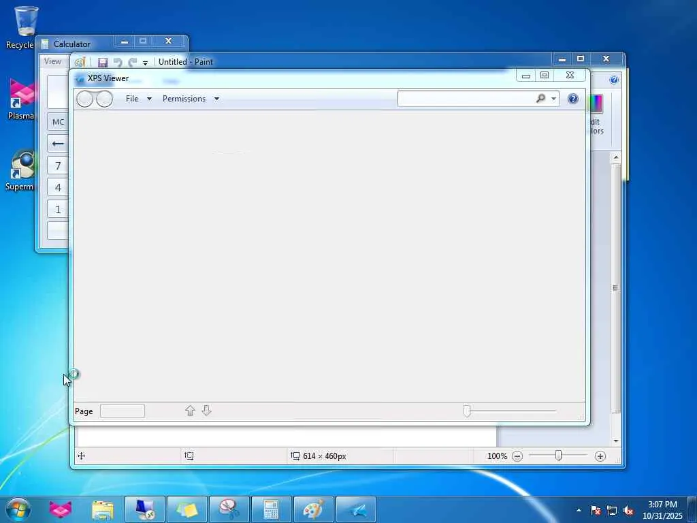The width and height of the screenshot is (697, 523).
Task: Select the Plasma desktop shortcut
Action: pyautogui.click(x=21, y=99)
